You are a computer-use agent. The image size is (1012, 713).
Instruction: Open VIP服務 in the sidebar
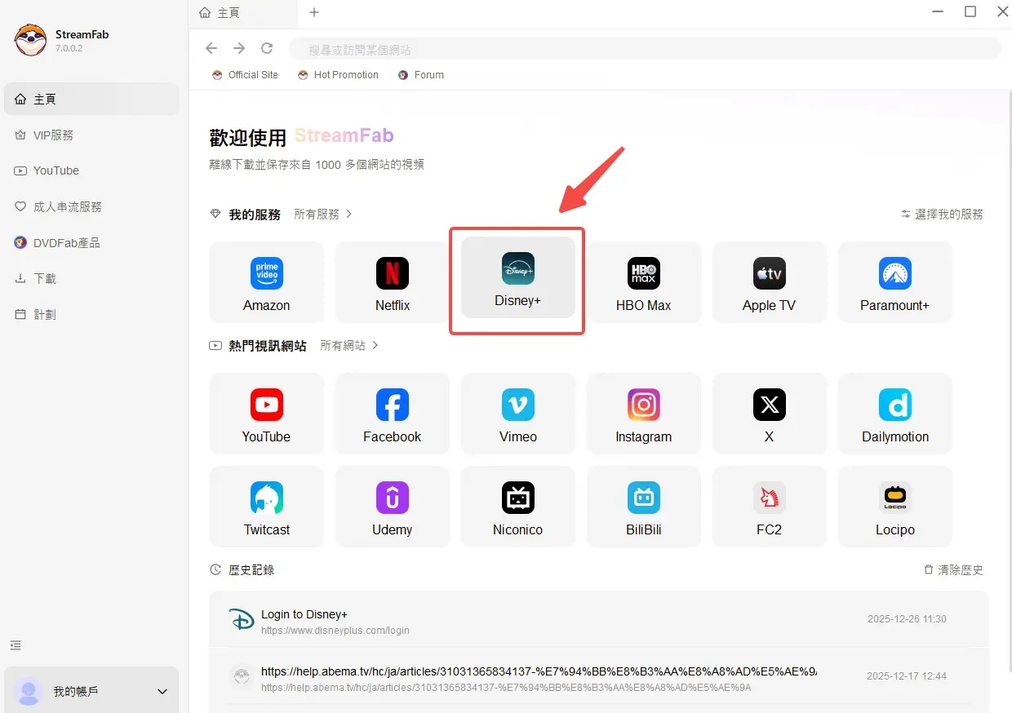(x=91, y=135)
